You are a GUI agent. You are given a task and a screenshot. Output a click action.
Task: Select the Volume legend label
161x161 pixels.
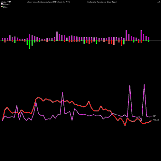[x=6, y=5]
